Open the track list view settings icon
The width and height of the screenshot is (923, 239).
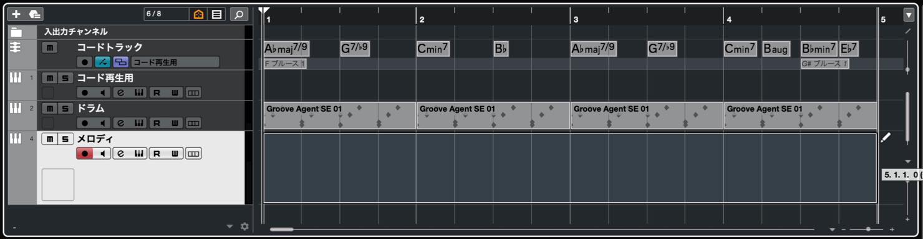pyautogui.click(x=216, y=14)
